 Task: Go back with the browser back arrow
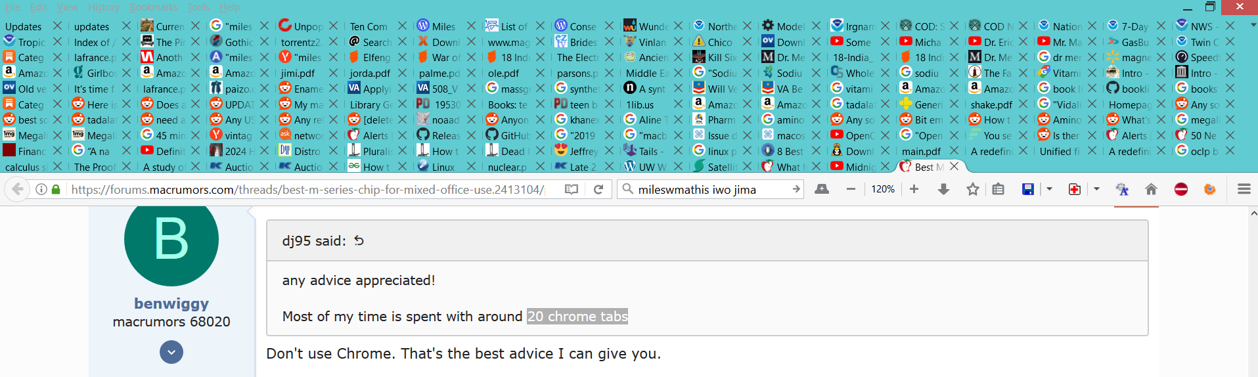(18, 189)
